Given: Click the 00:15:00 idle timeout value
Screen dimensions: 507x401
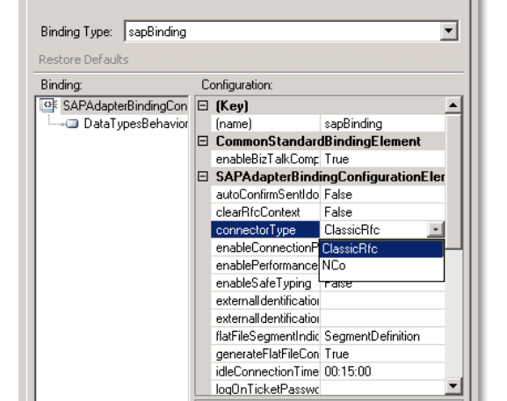Looking at the screenshot, I should [382, 372].
